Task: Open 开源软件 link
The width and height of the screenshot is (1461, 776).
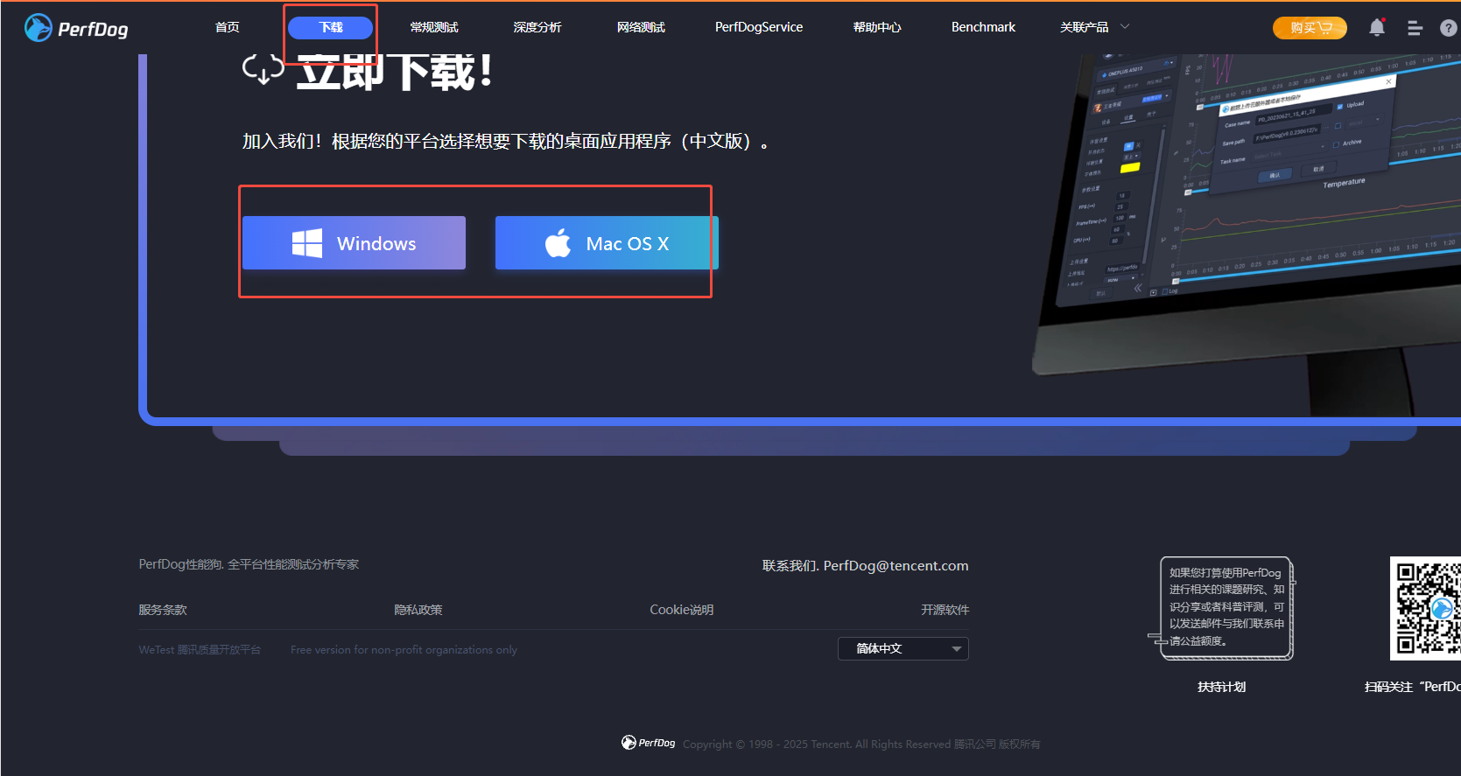Action: coord(945,610)
